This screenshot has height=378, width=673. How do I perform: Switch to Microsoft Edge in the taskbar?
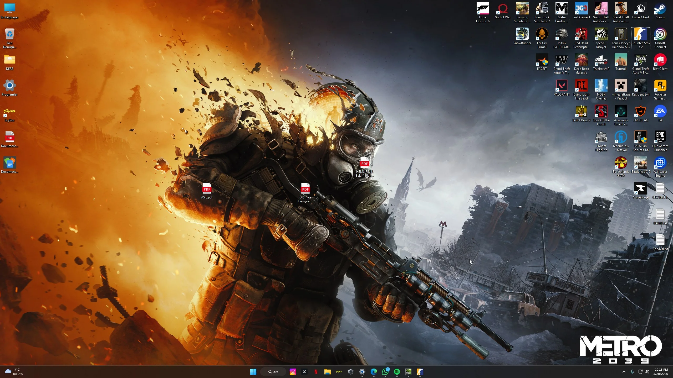tap(374, 372)
